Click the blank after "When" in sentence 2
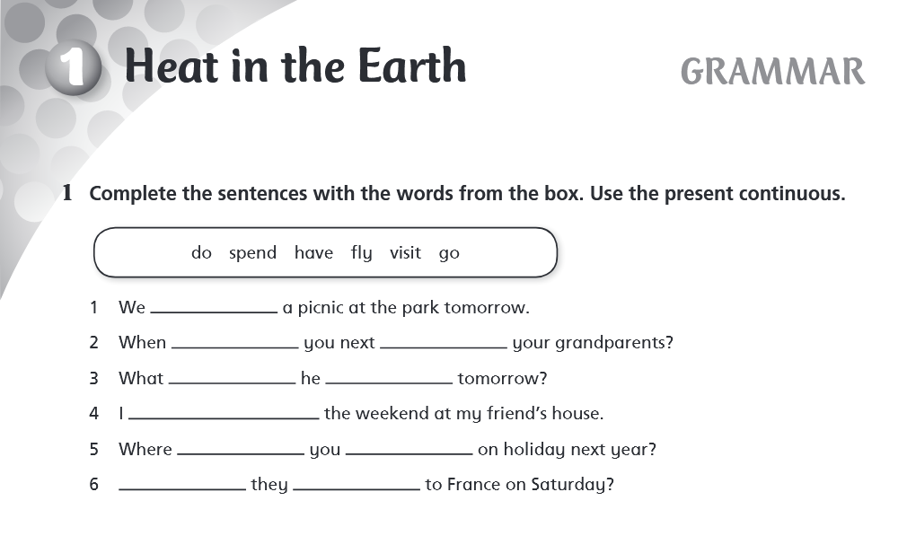The width and height of the screenshot is (907, 536). click(x=234, y=343)
